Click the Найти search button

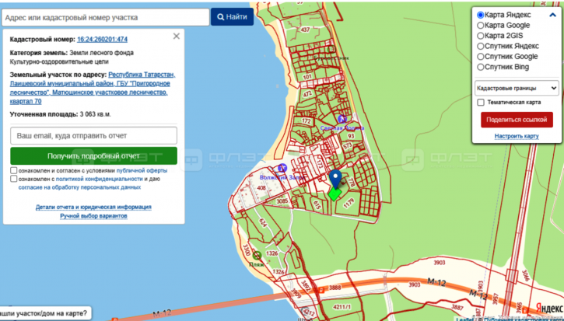pos(232,16)
